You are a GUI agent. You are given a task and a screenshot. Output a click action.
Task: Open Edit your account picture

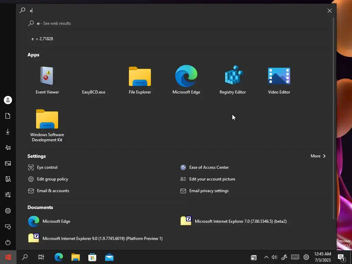pos(208,179)
